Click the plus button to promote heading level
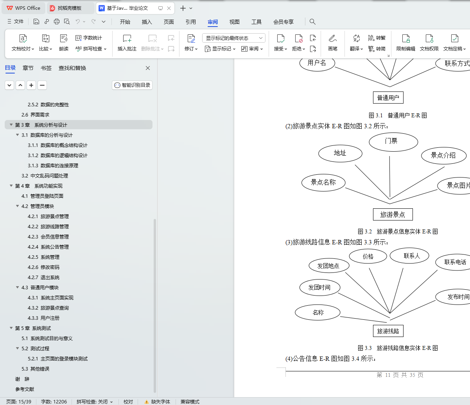 pyautogui.click(x=32, y=85)
